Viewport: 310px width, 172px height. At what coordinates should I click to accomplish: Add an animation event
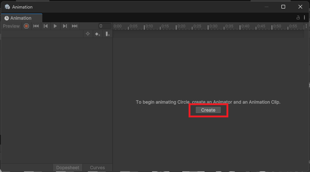(108, 34)
